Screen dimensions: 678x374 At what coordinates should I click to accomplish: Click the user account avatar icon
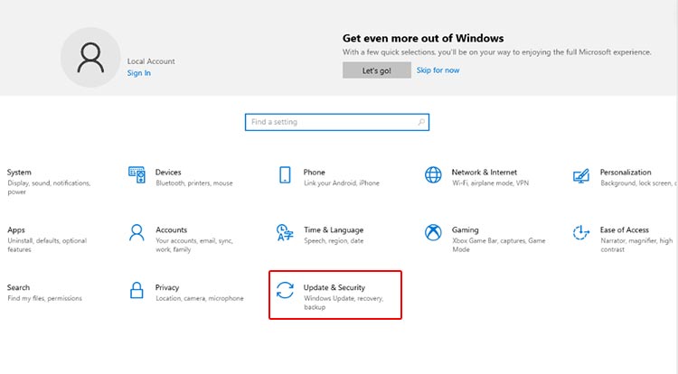pyautogui.click(x=90, y=58)
